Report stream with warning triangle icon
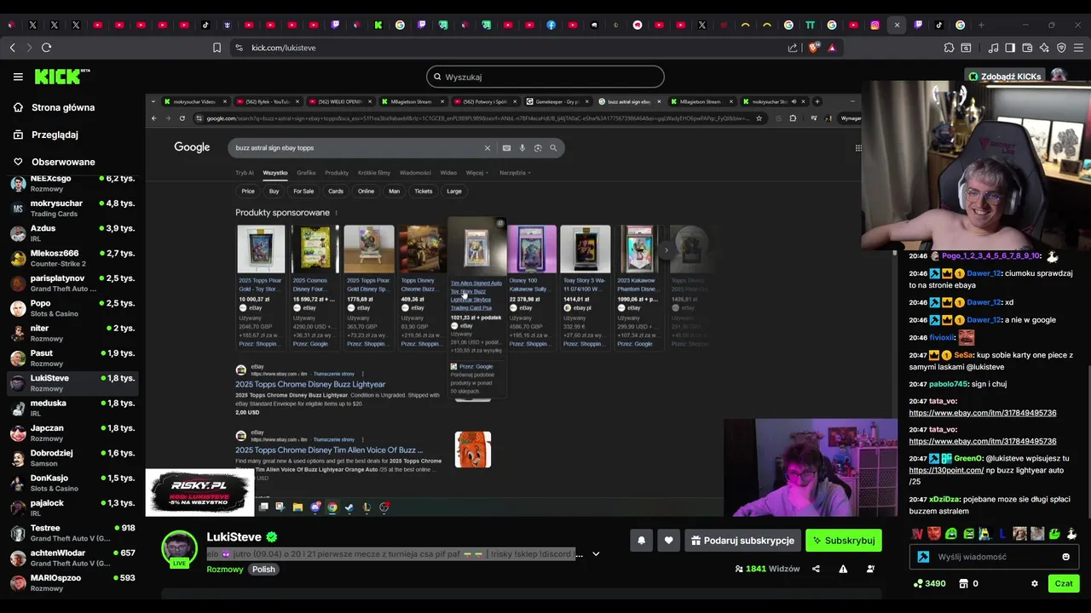 coord(843,569)
